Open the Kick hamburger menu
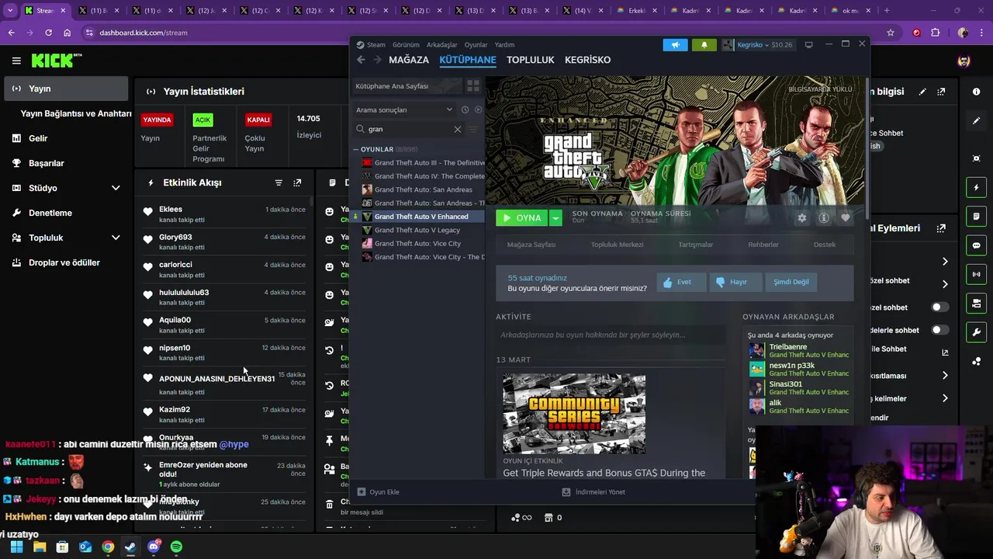993x559 pixels. click(x=16, y=61)
